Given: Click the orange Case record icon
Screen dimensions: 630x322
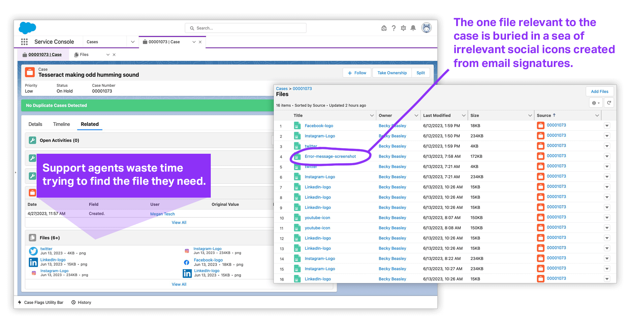Looking at the screenshot, I should point(30,72).
